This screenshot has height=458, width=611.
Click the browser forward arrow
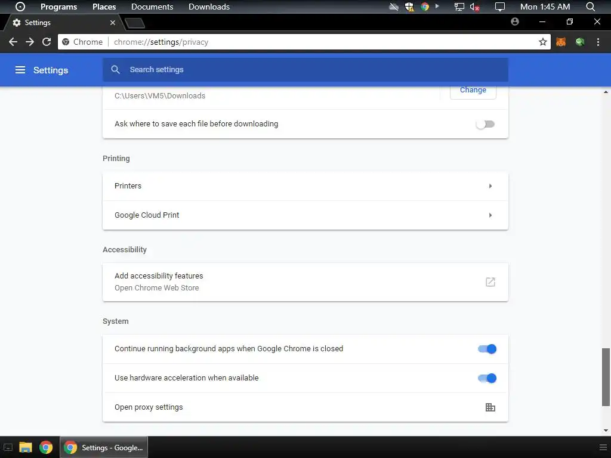pyautogui.click(x=30, y=42)
